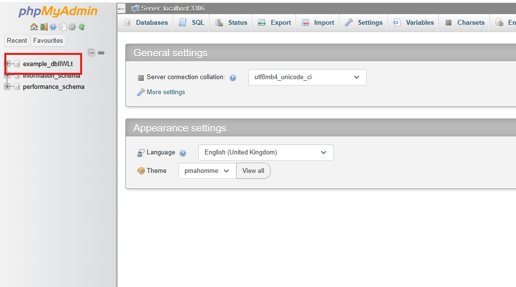Switch to the SQL tab
The width and height of the screenshot is (516, 287).
191,23
